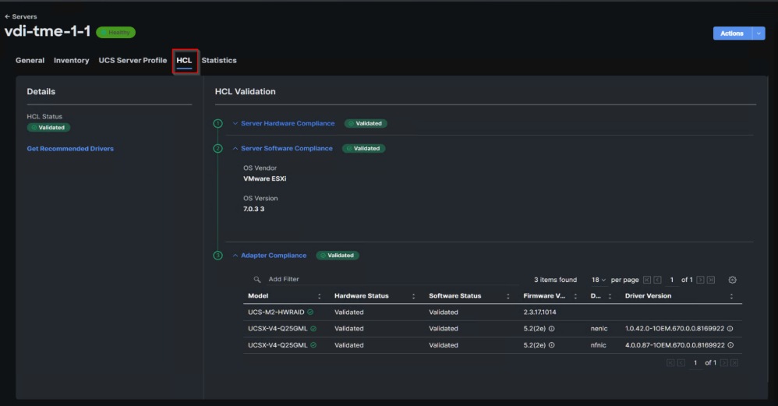Click the info icon beside the nenic driver version
778x406 pixels.
point(730,329)
